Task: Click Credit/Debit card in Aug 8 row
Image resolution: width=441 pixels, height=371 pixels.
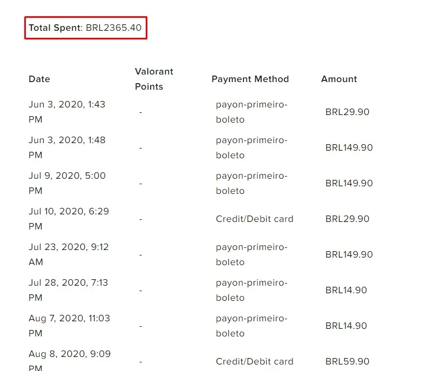Action: click(x=255, y=361)
